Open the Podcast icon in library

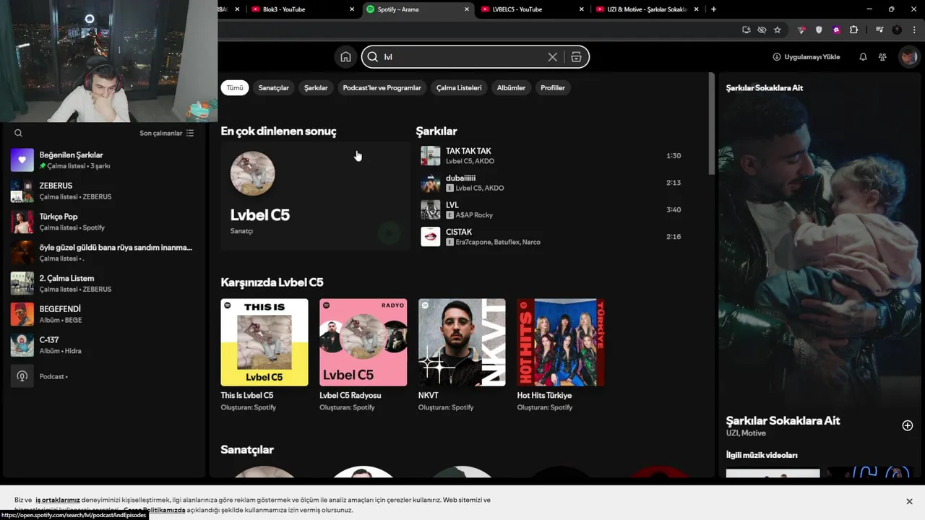tap(22, 376)
